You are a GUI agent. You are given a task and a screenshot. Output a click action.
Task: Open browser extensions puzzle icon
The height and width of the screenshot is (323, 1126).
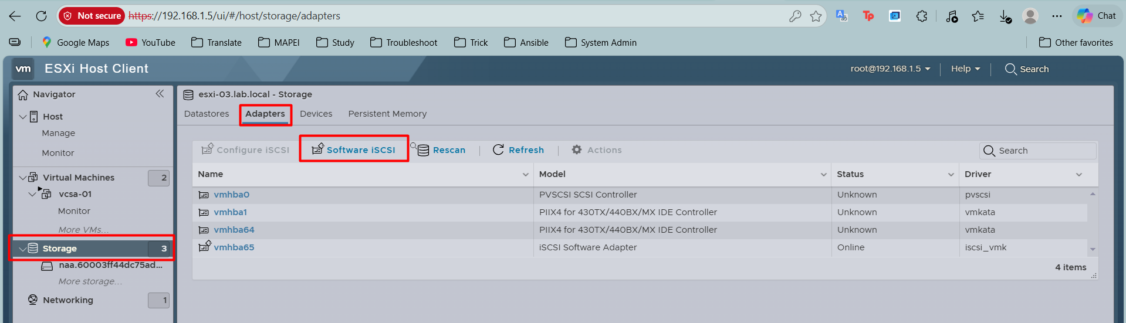922,16
